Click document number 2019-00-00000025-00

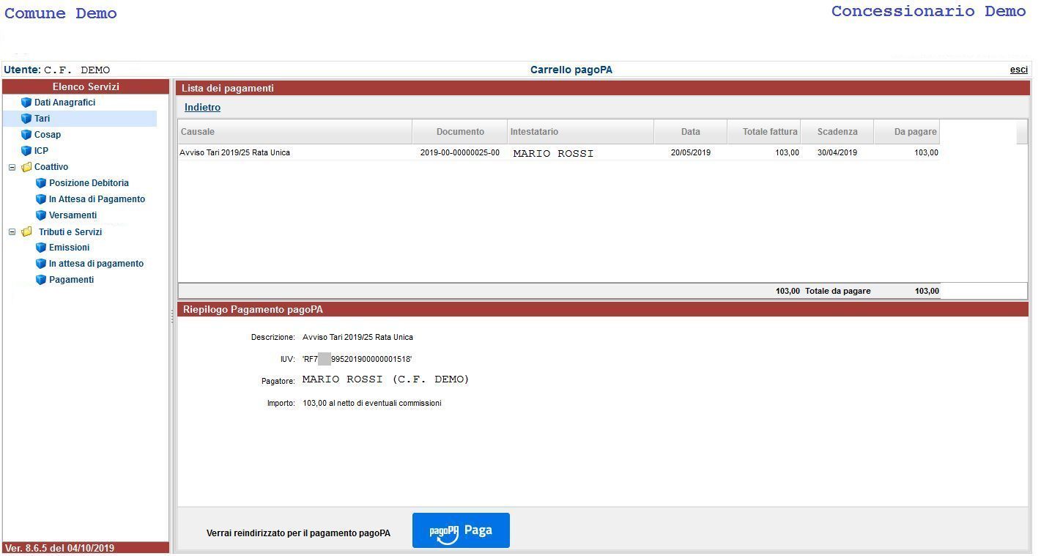(x=460, y=152)
